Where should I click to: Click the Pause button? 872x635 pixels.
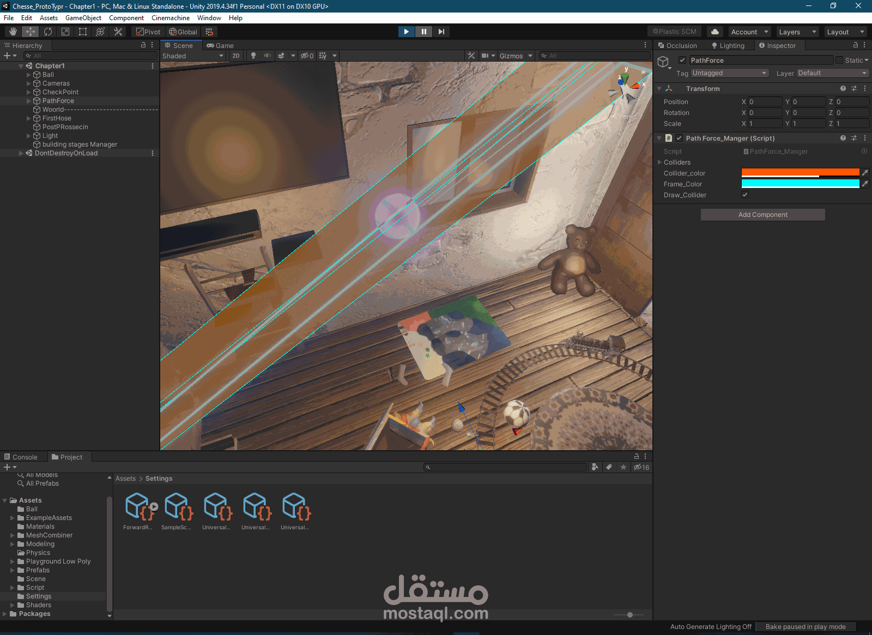[x=424, y=32]
